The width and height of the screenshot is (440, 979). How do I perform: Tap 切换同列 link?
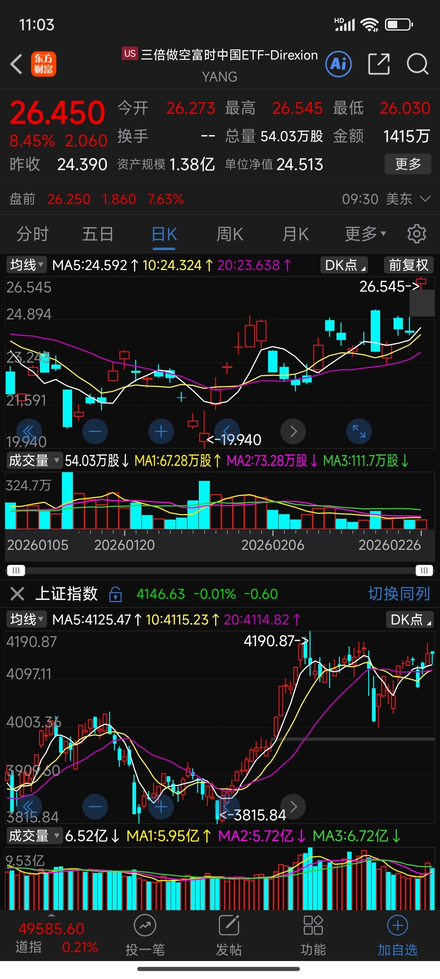(399, 594)
